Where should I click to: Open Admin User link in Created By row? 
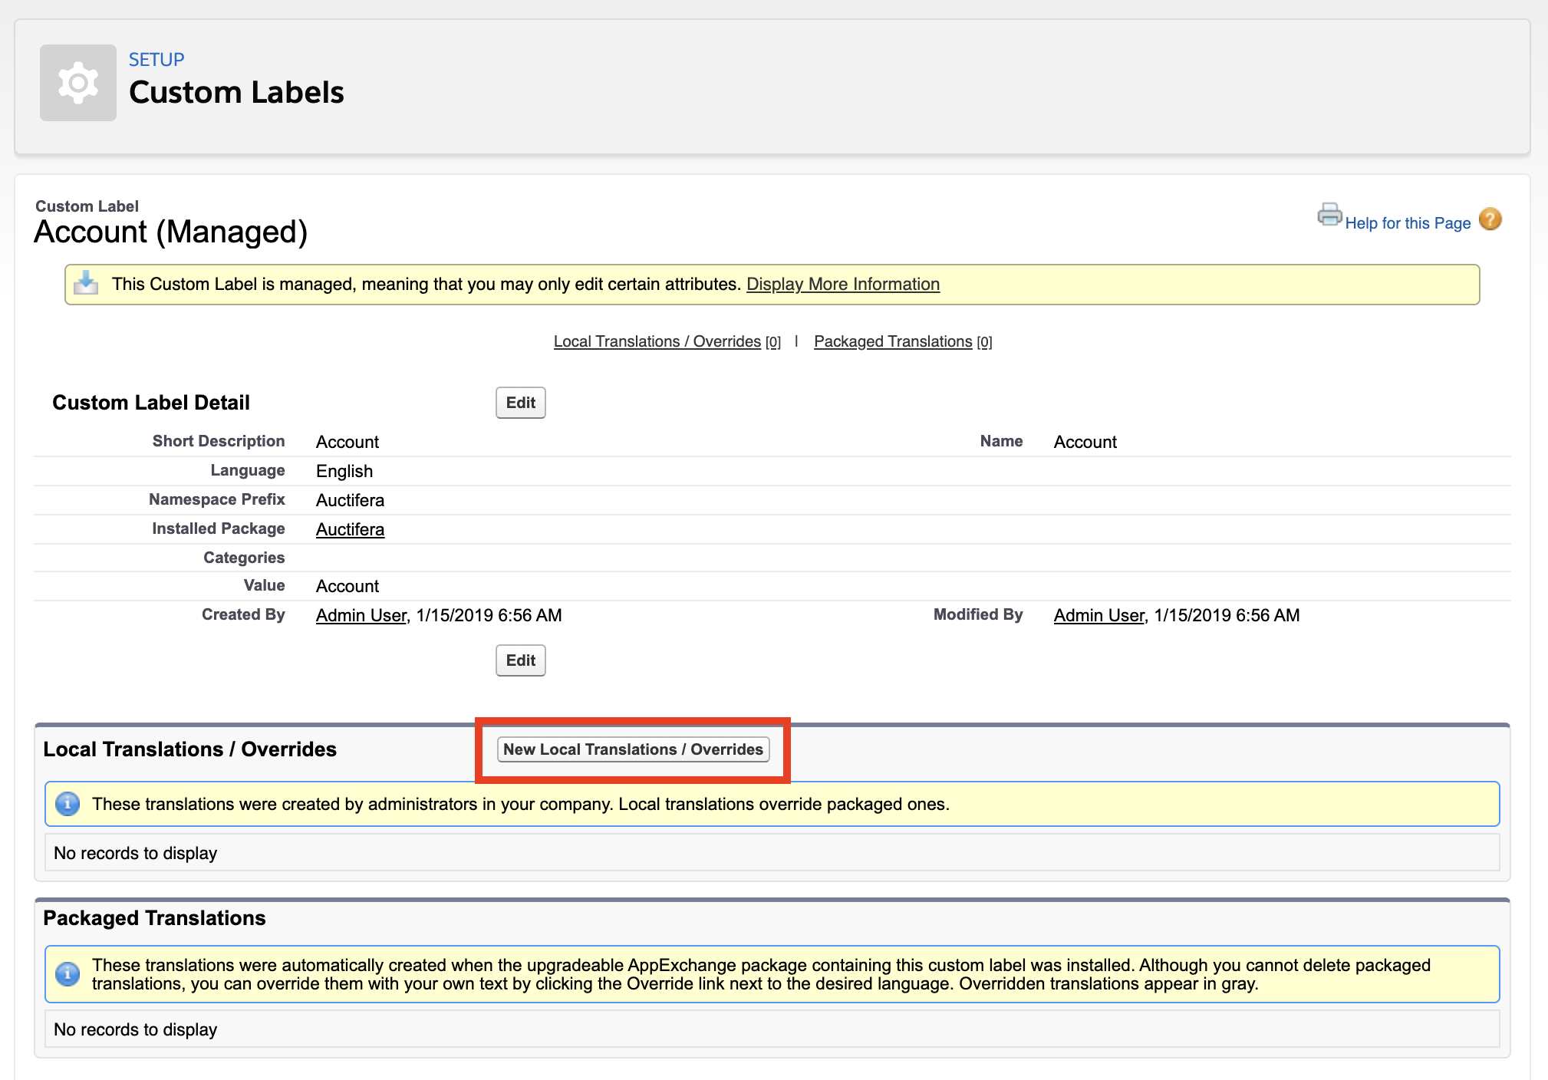click(x=360, y=614)
